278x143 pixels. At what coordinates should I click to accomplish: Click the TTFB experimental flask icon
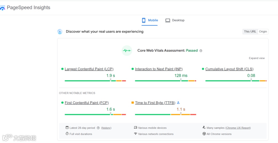(x=178, y=103)
